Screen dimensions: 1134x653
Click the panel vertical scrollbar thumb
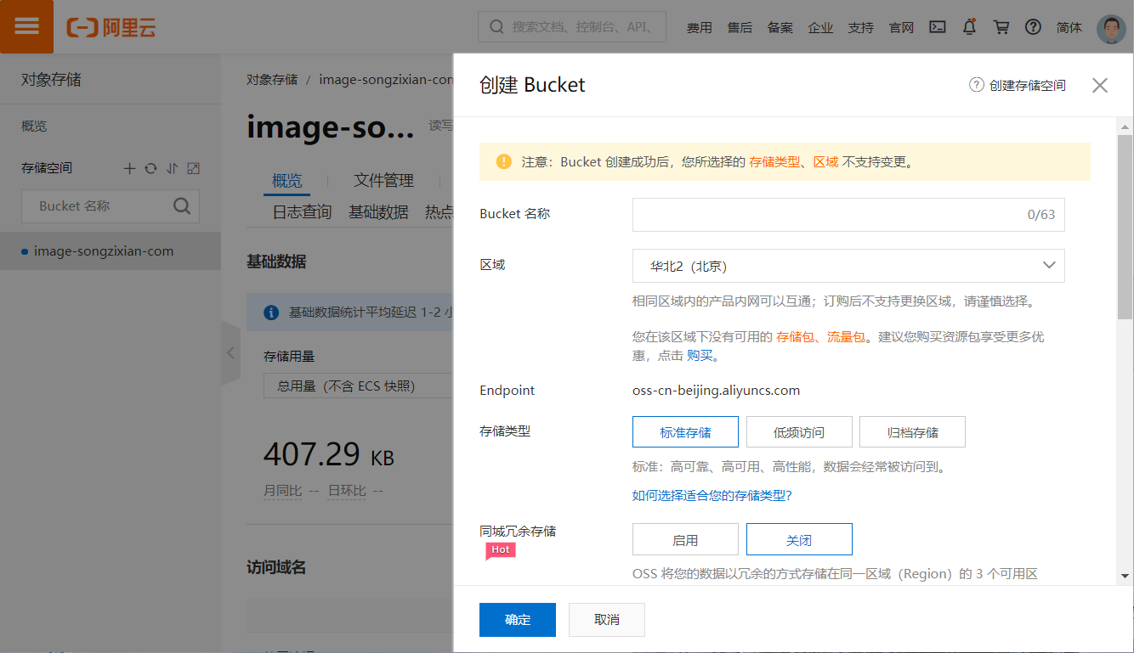pos(1125,226)
